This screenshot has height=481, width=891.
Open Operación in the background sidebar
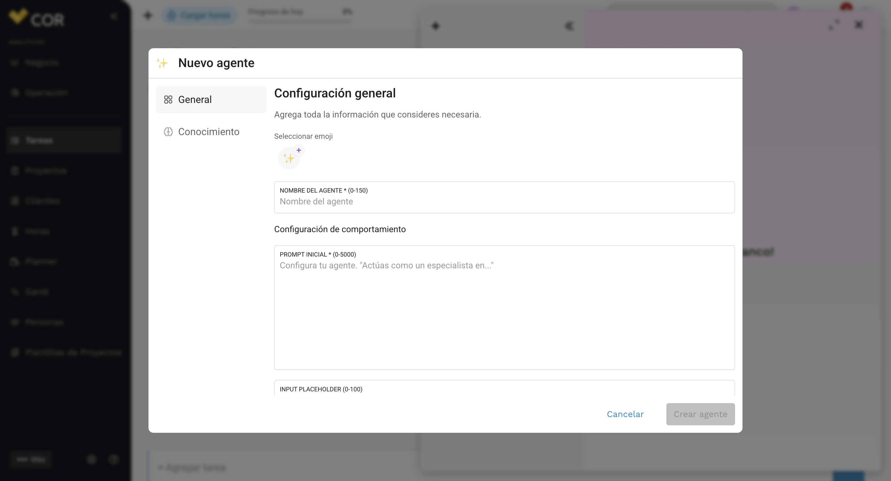pos(64,93)
